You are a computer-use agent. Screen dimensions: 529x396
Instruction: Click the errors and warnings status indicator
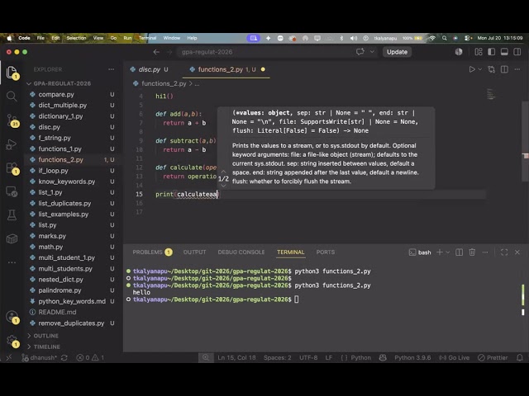(x=90, y=357)
